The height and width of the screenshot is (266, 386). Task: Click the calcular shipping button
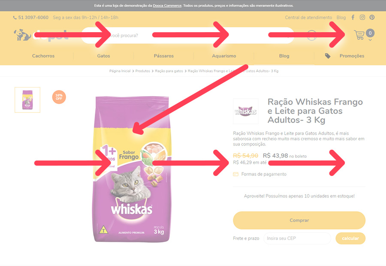(350, 238)
